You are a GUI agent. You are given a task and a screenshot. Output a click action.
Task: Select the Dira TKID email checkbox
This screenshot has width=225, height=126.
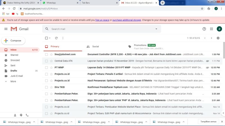(46, 87)
